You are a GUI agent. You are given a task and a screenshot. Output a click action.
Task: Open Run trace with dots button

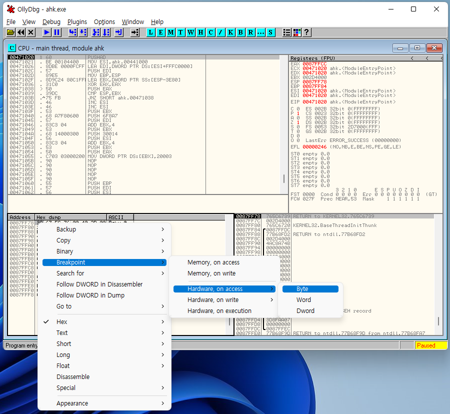click(x=260, y=32)
